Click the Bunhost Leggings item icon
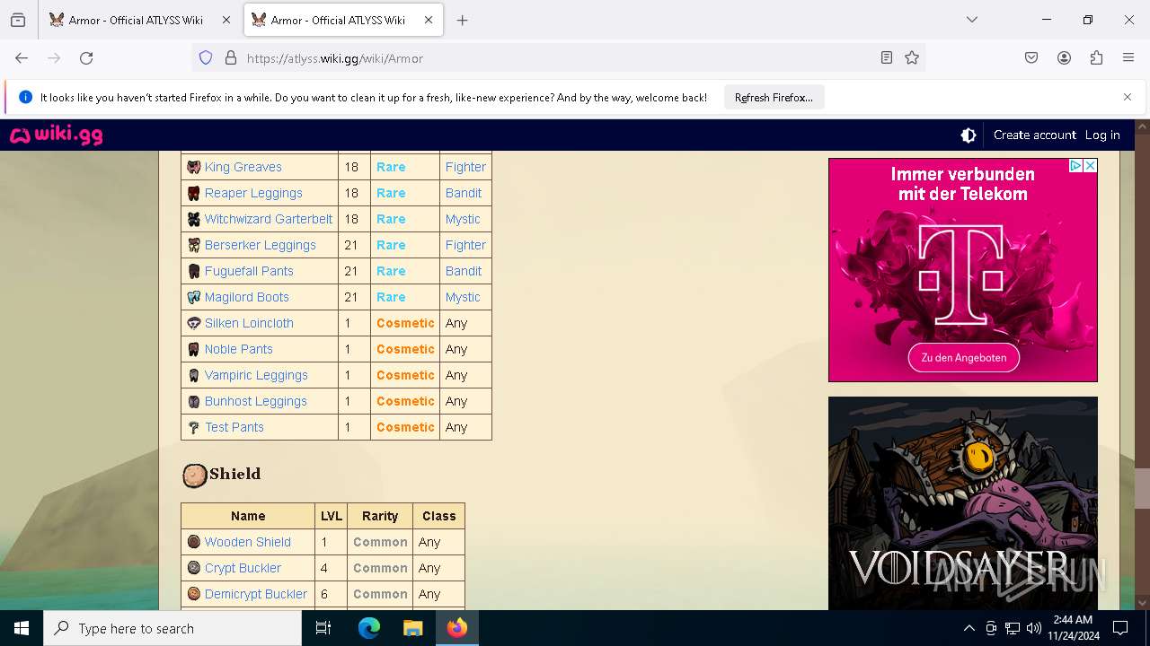The width and height of the screenshot is (1150, 646). coord(193,401)
